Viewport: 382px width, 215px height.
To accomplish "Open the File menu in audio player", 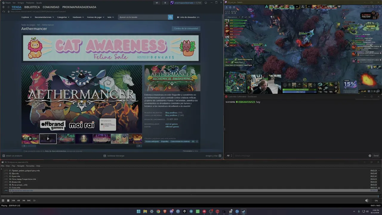I will pyautogui.click(x=3, y=166).
